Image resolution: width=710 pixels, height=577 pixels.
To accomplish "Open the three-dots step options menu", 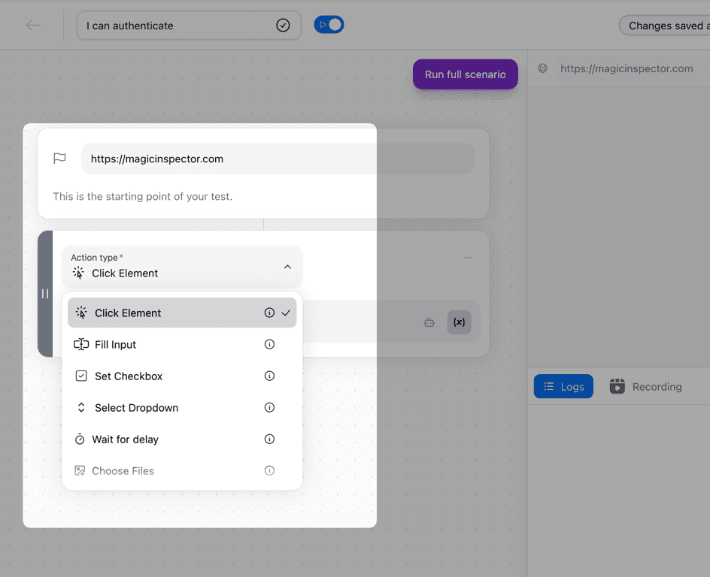I will click(x=469, y=258).
